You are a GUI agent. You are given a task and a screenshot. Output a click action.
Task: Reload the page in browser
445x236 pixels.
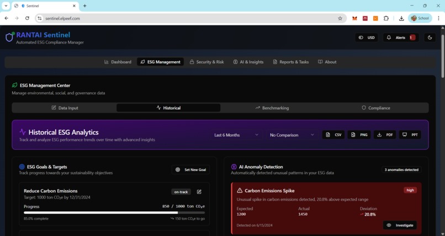pos(27,18)
